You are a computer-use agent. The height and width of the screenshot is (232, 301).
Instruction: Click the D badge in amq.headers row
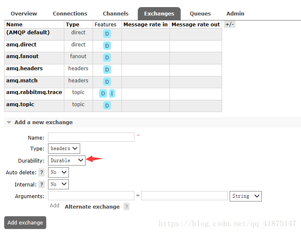tap(107, 69)
